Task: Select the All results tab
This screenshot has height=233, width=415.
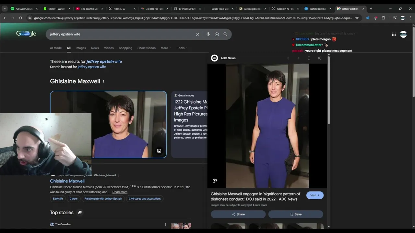Action: [x=69, y=48]
